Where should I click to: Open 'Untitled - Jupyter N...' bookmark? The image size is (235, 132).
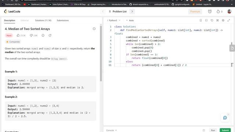pyautogui.click(x=202, y=4)
